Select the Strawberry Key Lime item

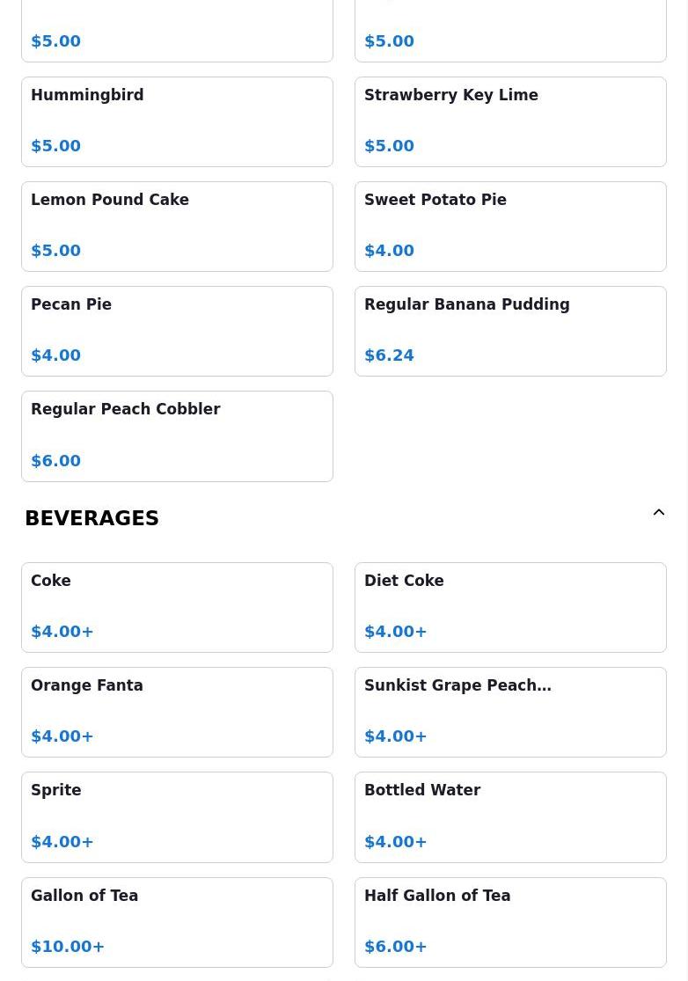pyautogui.click(x=510, y=122)
